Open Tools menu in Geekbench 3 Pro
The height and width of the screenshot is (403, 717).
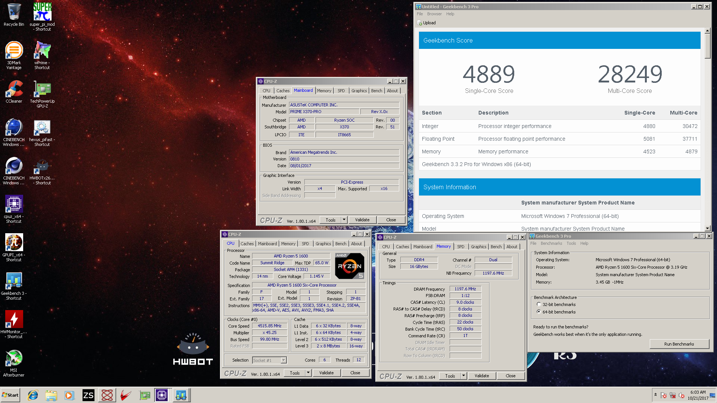click(571, 243)
